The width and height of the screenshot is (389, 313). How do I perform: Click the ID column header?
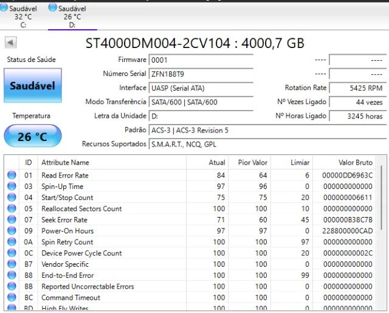click(x=29, y=162)
